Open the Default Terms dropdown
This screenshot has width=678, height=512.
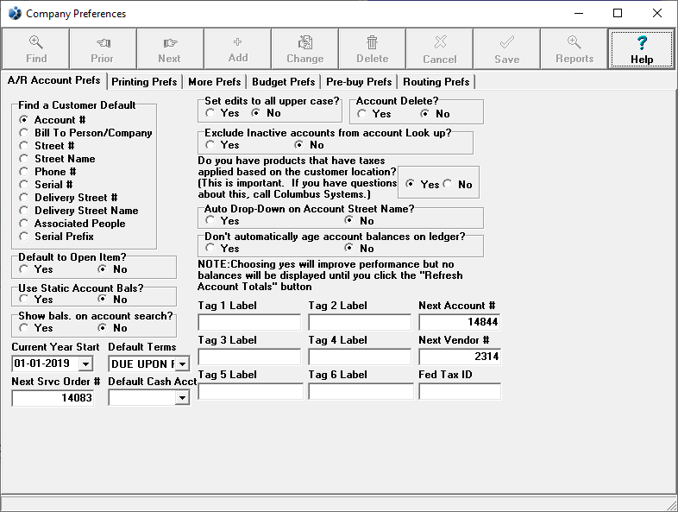click(182, 364)
